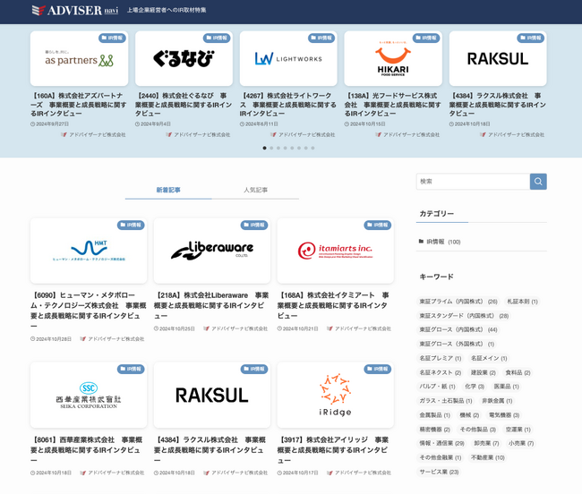Click IR情報 badge on HMT card
This screenshot has width=582, height=494.
point(131,225)
